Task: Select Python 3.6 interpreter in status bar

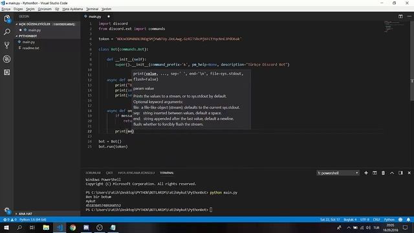Action: click(33, 219)
